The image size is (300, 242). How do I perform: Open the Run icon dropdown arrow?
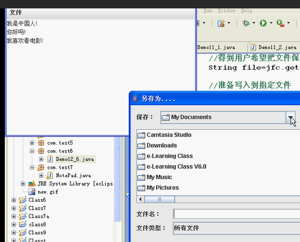pos(271,23)
